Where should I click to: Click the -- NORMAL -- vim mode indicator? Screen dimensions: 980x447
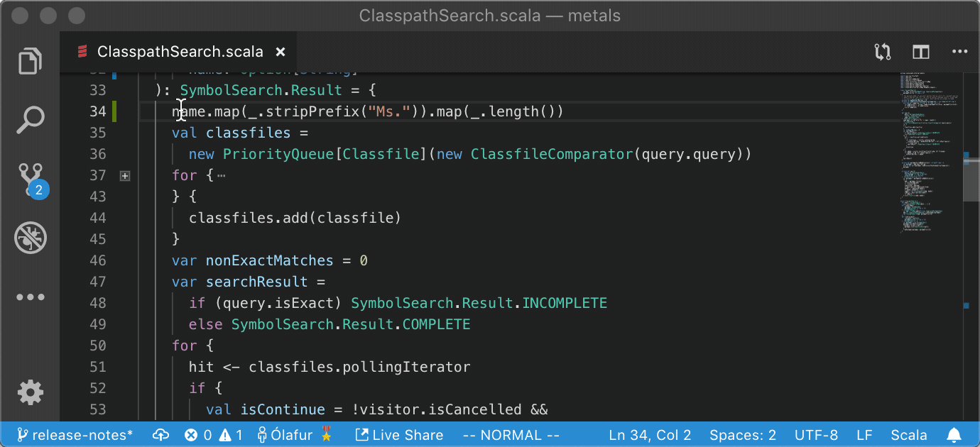pyautogui.click(x=511, y=435)
